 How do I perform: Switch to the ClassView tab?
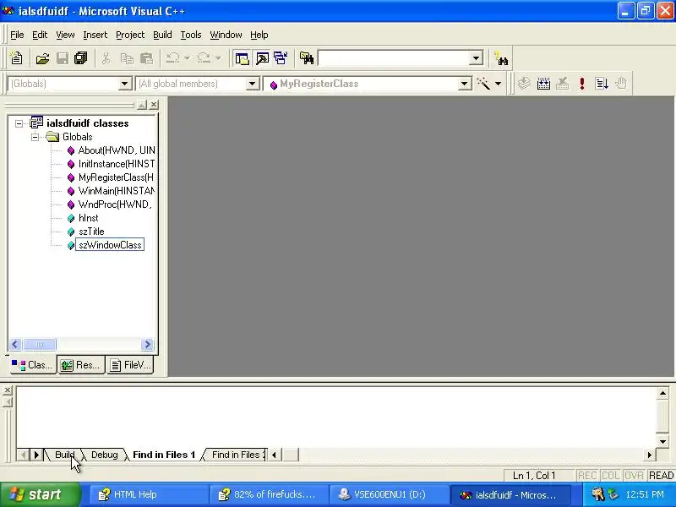click(x=33, y=365)
